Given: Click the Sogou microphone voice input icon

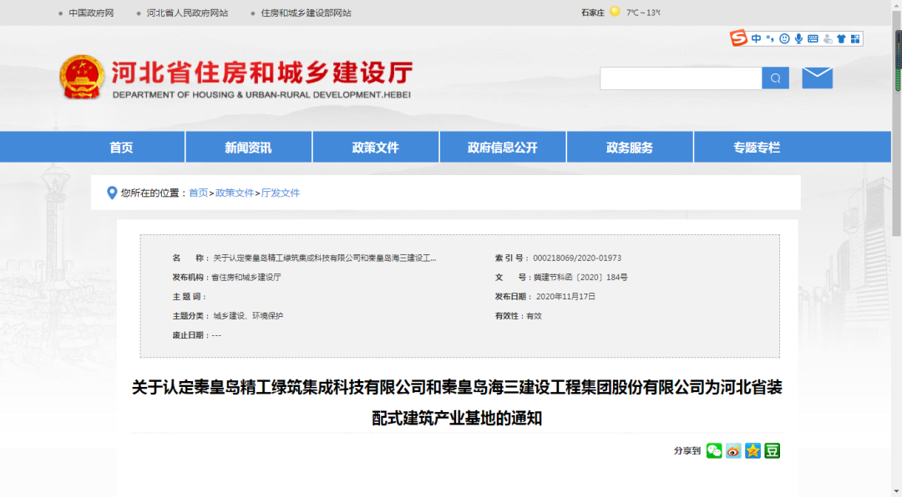Looking at the screenshot, I should tap(798, 38).
